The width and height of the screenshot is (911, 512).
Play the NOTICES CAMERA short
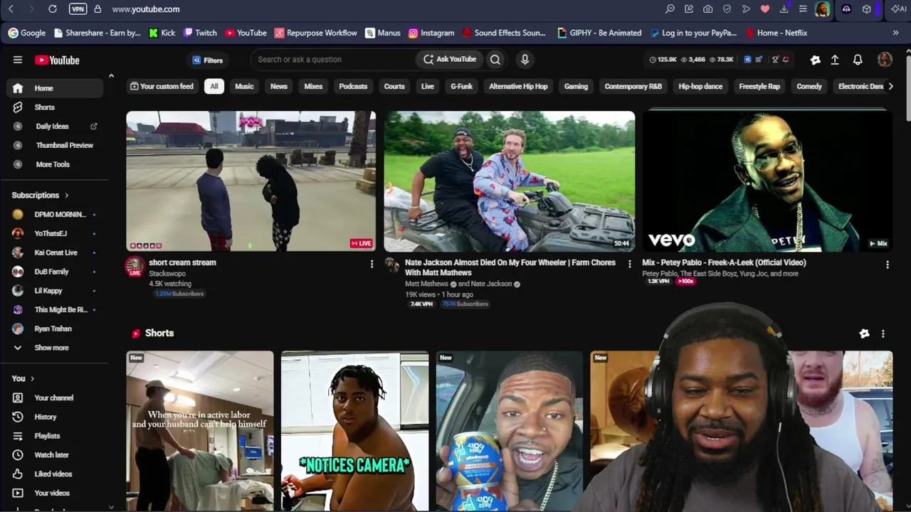355,431
